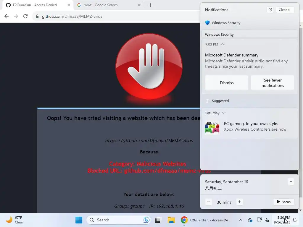Click the red stop hand image
The width and height of the screenshot is (303, 227).
coord(149,67)
